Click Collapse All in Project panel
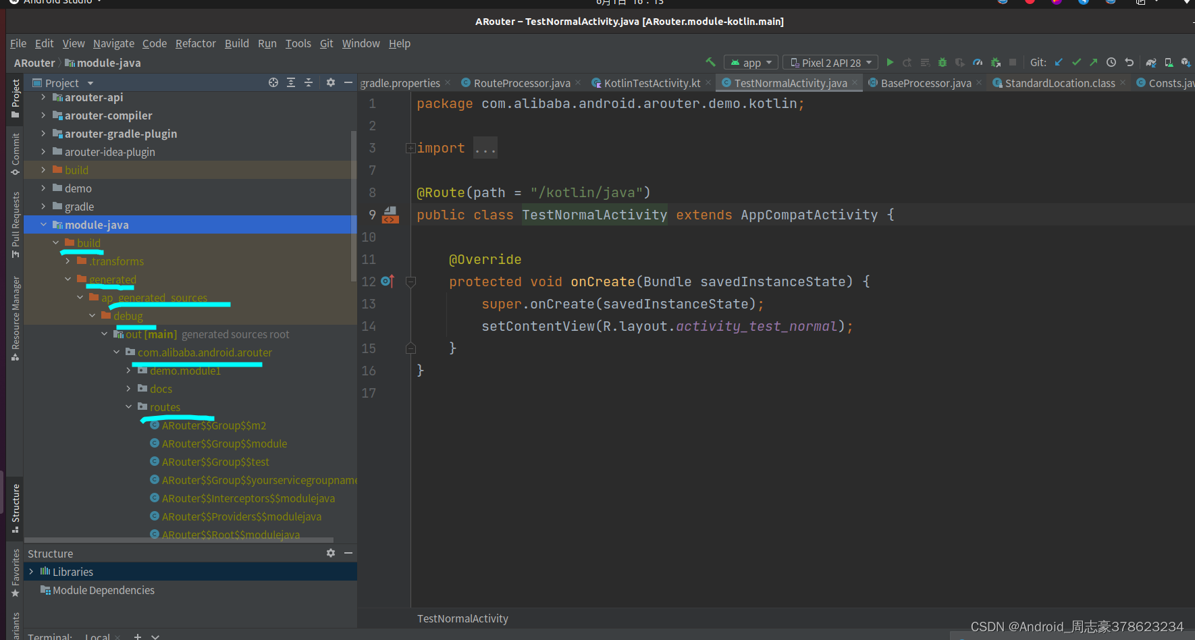 309,82
